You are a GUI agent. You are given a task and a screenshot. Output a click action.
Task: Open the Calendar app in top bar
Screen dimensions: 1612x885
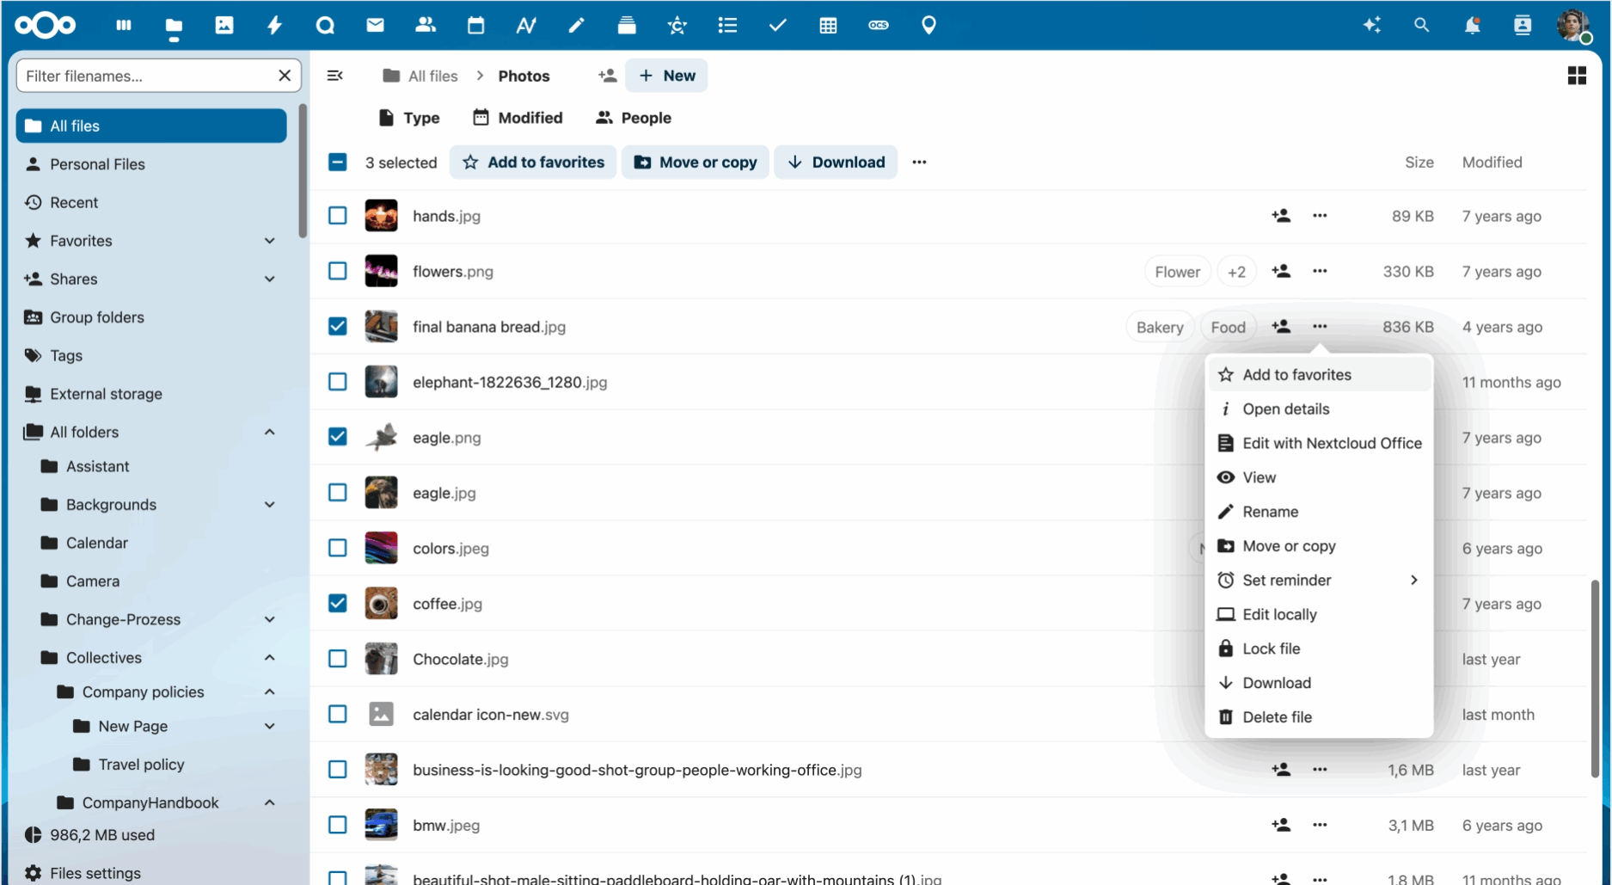(x=475, y=25)
